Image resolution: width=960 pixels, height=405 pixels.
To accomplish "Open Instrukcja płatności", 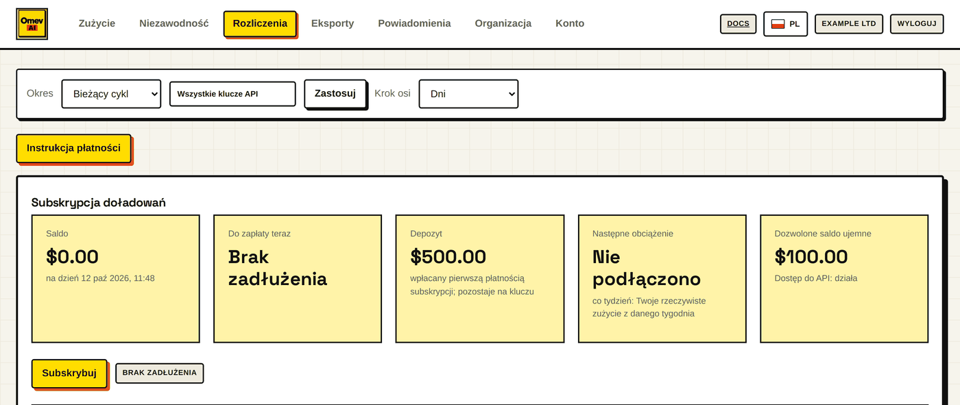I will tap(73, 148).
